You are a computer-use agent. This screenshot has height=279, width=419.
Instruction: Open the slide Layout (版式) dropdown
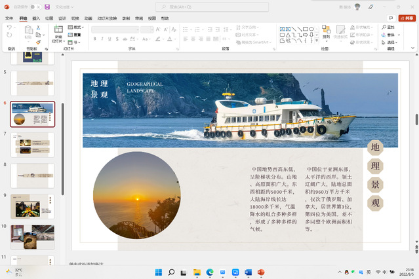(x=77, y=28)
